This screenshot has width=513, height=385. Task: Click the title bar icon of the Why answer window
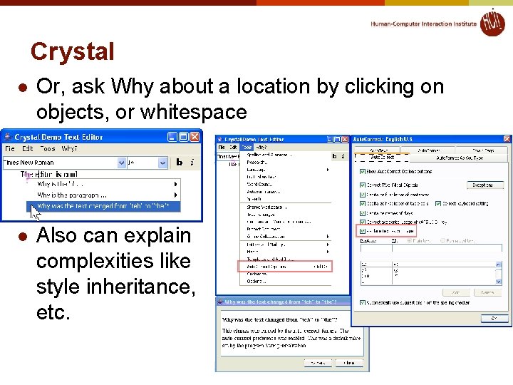tap(220, 302)
